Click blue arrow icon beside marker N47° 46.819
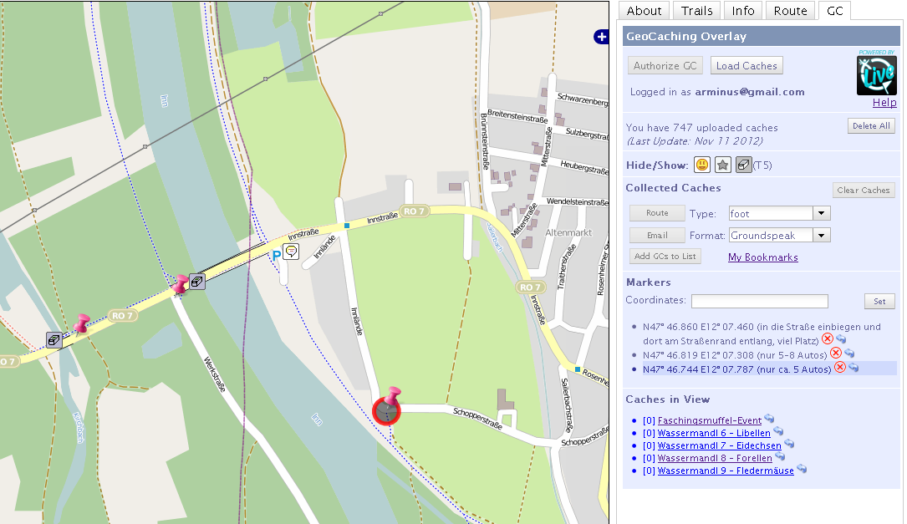 point(849,354)
